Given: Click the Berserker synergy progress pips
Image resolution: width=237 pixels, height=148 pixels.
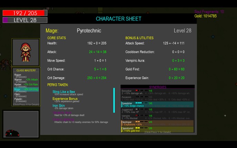Looking at the screenshot, I should coord(142,91).
